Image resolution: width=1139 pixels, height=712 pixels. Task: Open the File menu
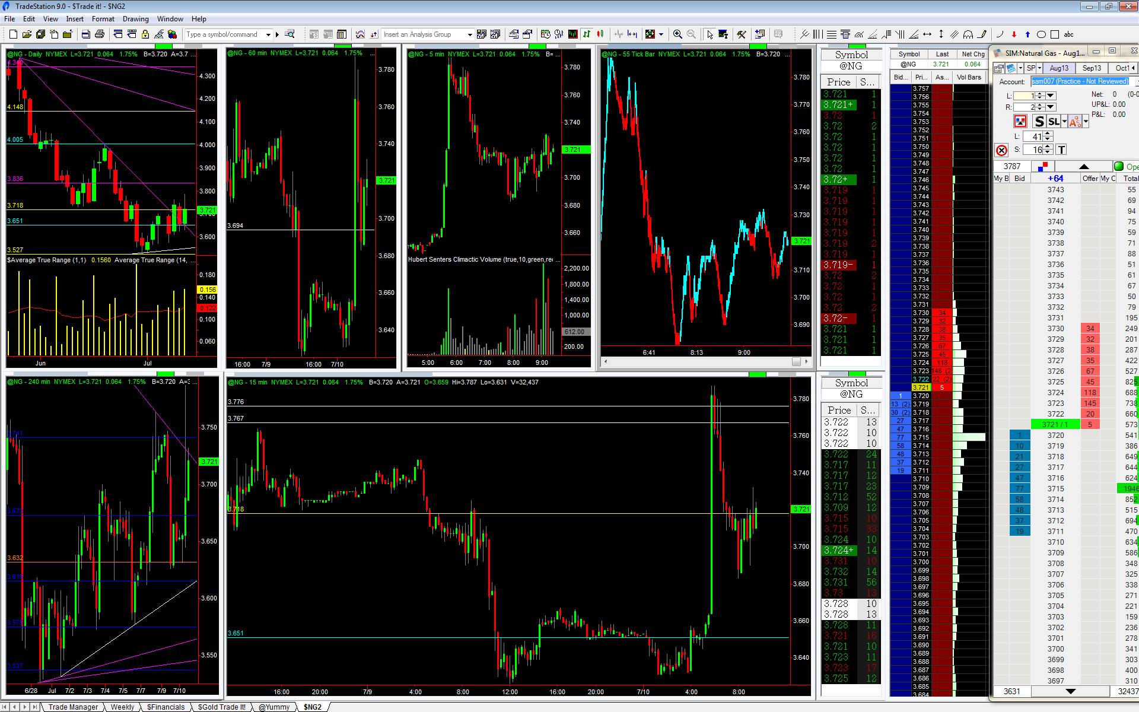9,19
